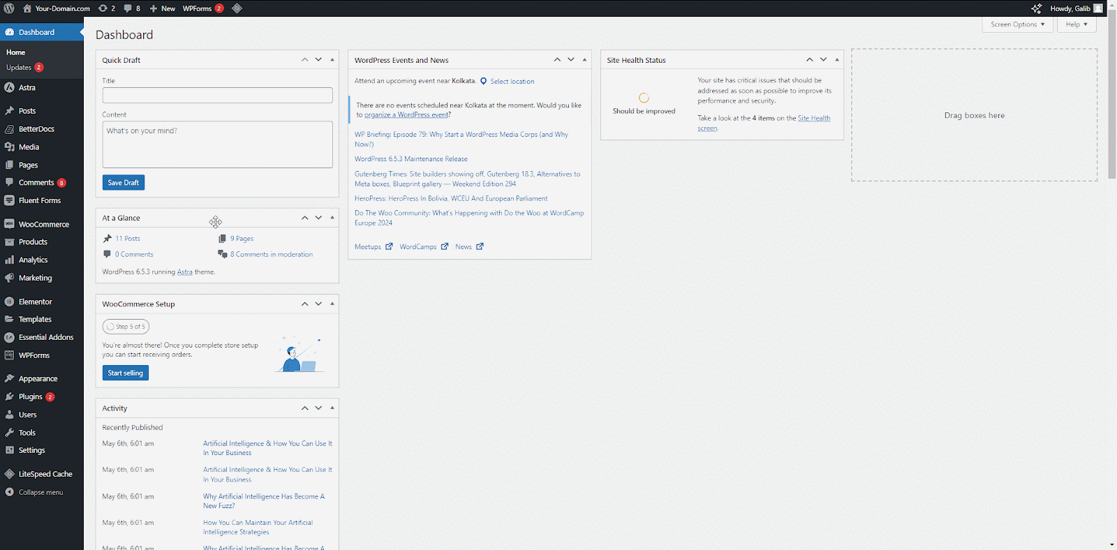The image size is (1117, 550).
Task: Open the Dashboard menu item
Action: [x=42, y=32]
